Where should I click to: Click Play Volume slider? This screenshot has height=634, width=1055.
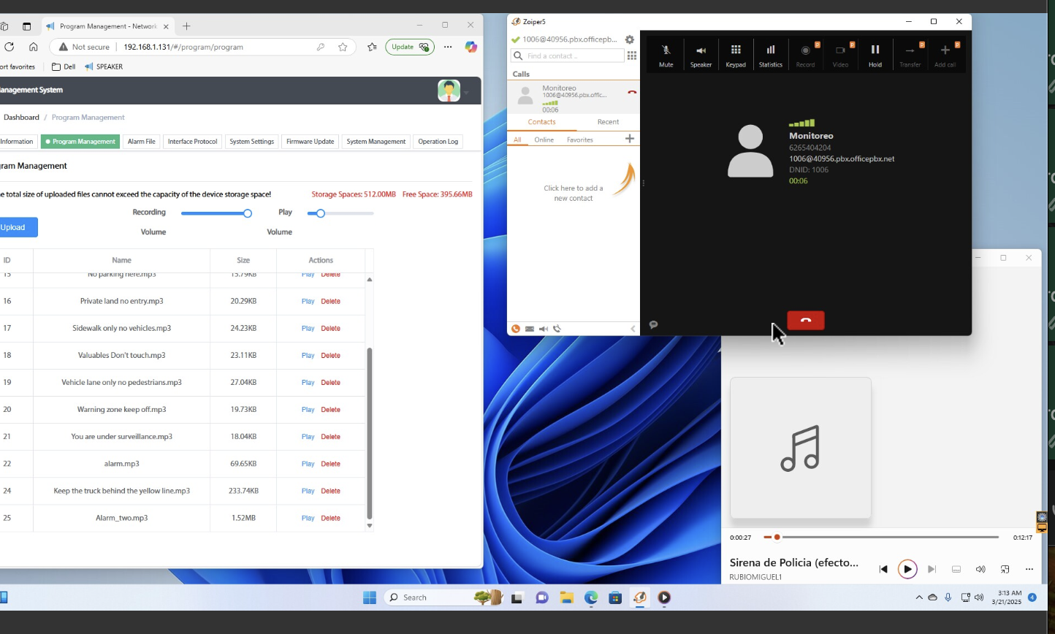[x=340, y=213]
